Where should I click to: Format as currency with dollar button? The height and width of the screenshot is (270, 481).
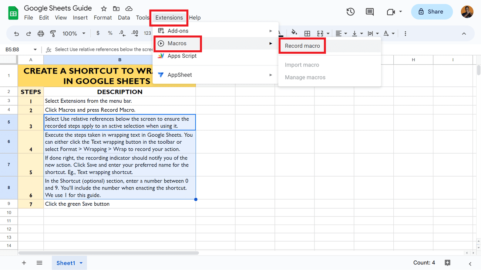click(x=98, y=33)
